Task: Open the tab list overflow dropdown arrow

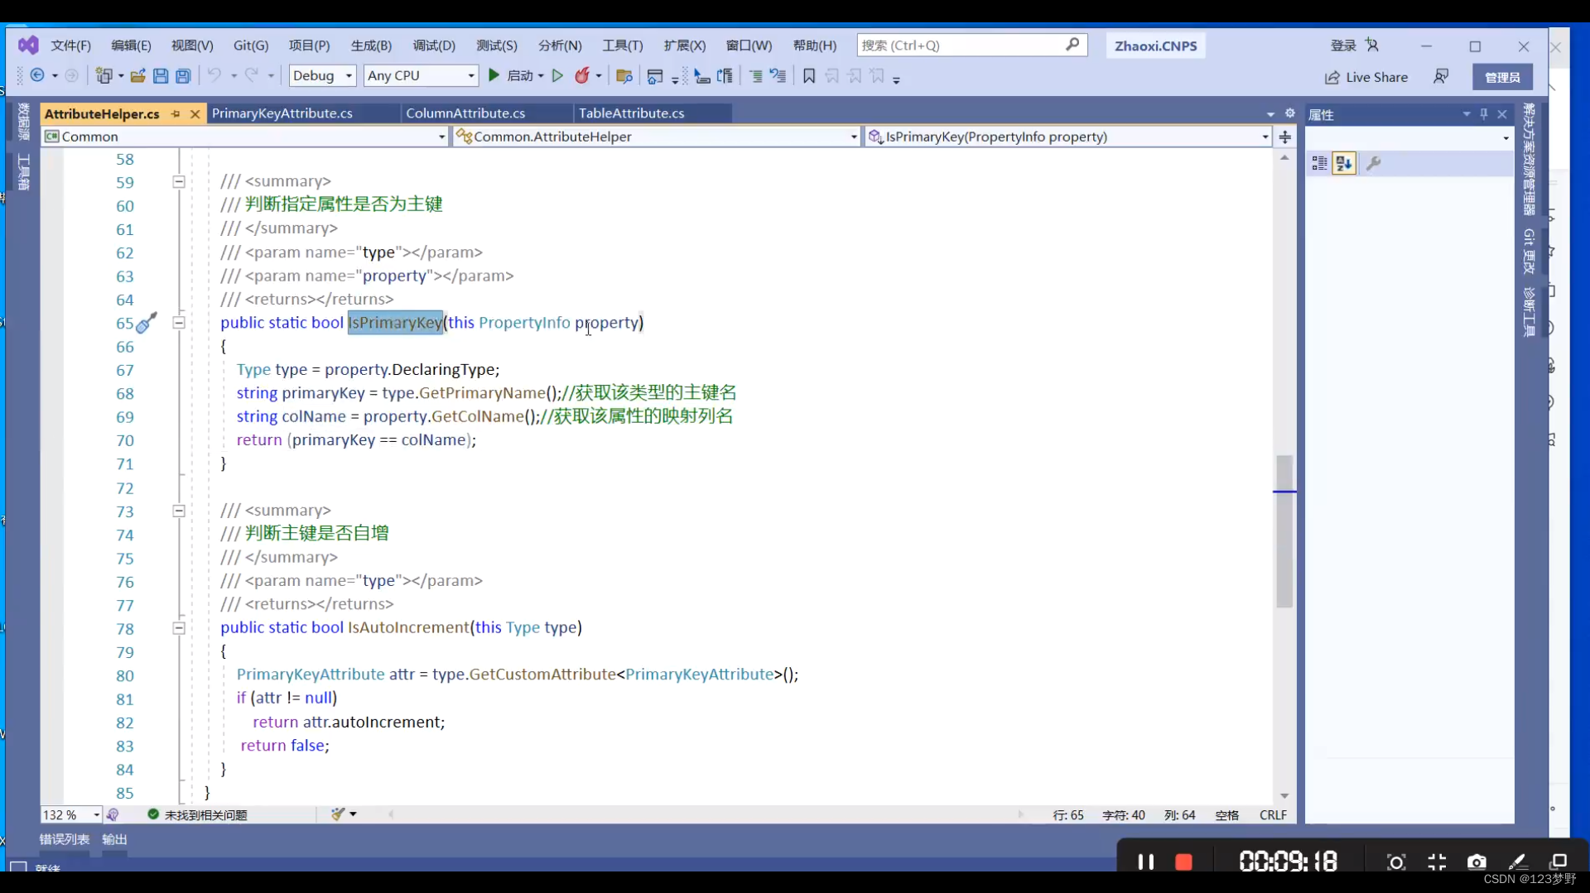Action: point(1270,114)
